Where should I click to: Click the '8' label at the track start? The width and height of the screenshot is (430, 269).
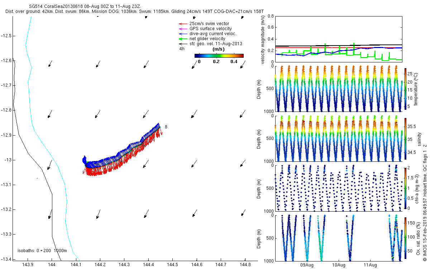coord(166,127)
